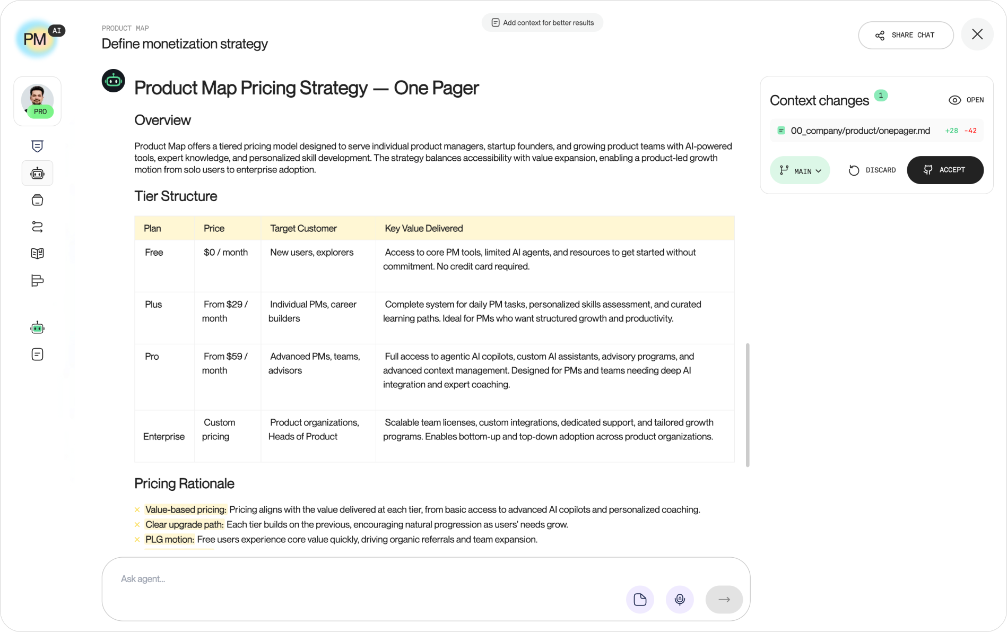Click the content scrollbar

click(x=748, y=405)
